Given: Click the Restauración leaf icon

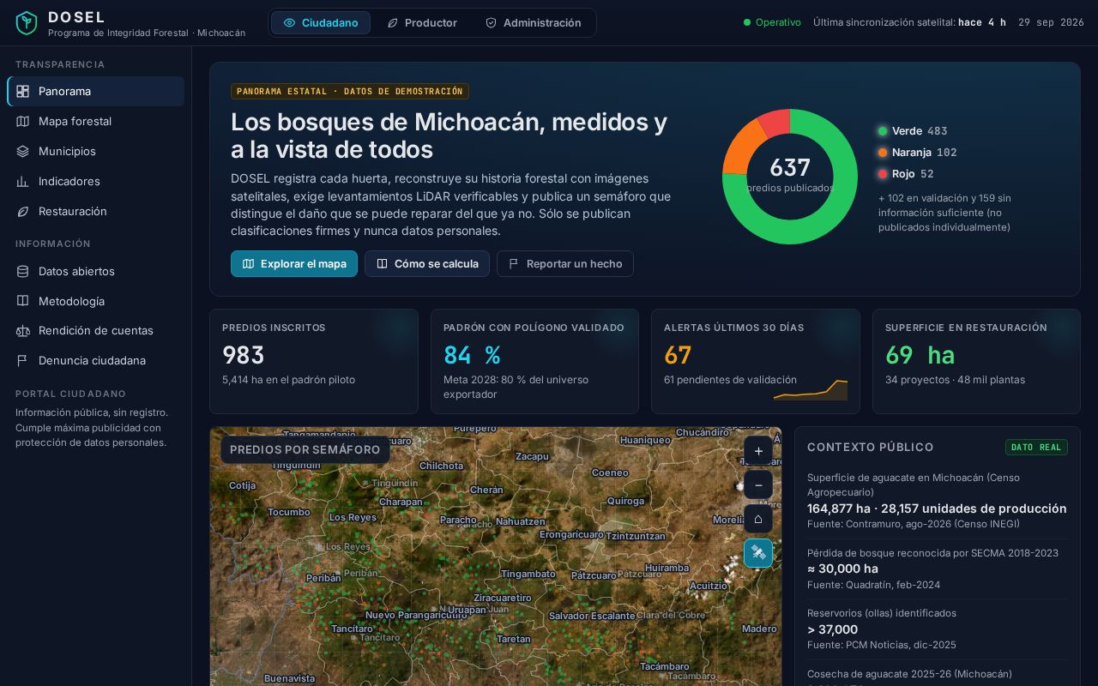Looking at the screenshot, I should click(23, 212).
